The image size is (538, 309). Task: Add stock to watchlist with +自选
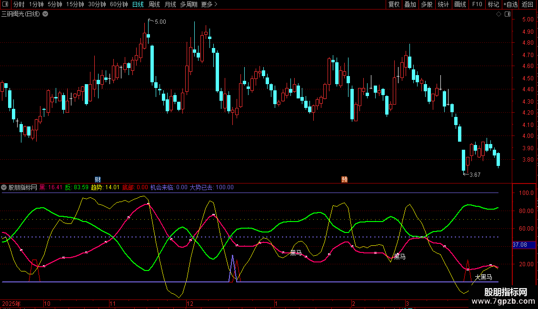click(510, 5)
